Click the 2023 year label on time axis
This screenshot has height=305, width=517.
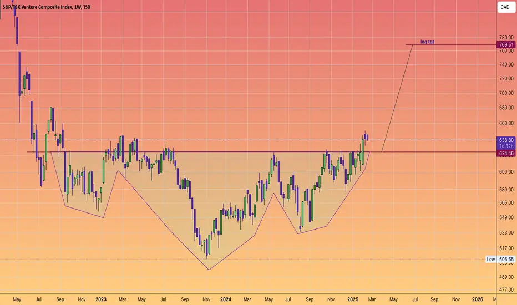pos(101,299)
